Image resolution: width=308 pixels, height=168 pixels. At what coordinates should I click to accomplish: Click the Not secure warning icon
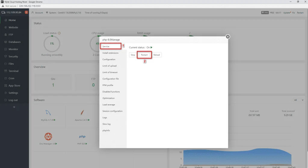(3, 6)
